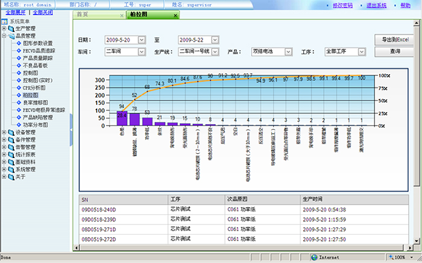Click the SN column header
This screenshot has width=422, height=263.
[x=124, y=200]
